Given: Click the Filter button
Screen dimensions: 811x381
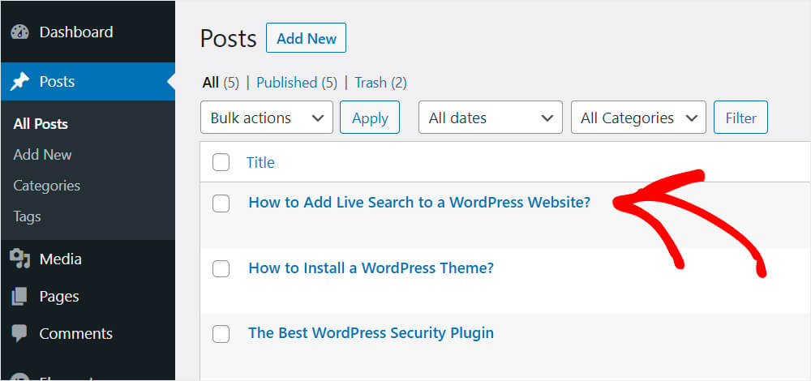Looking at the screenshot, I should (740, 118).
